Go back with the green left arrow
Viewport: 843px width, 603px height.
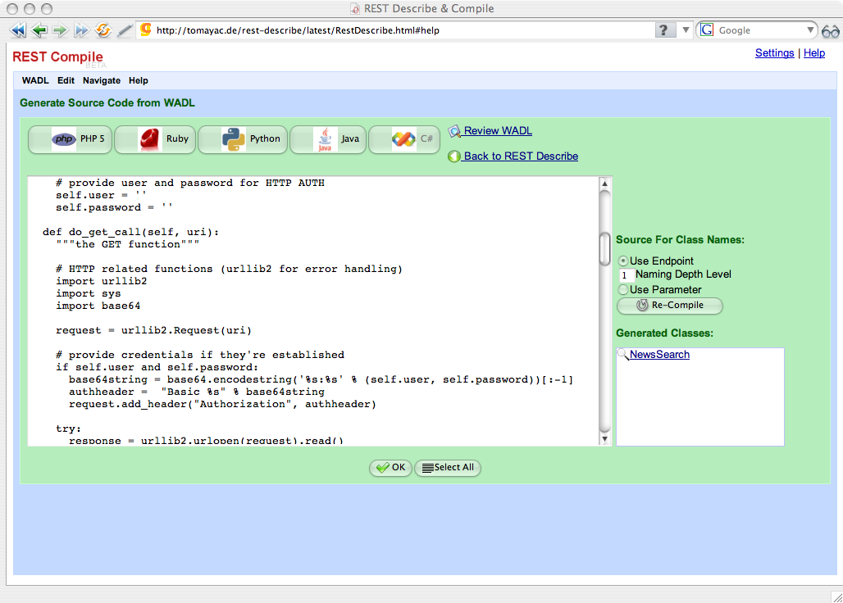(39, 30)
